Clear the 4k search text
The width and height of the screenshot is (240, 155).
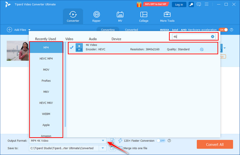pyautogui.click(x=213, y=37)
